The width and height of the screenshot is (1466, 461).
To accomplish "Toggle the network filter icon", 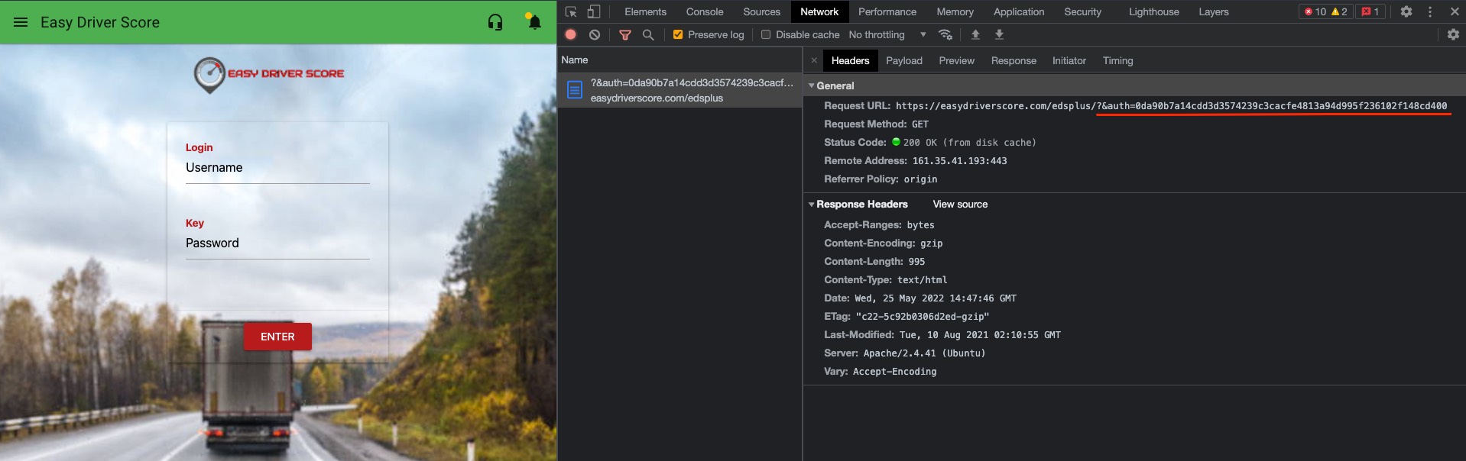I will (625, 34).
